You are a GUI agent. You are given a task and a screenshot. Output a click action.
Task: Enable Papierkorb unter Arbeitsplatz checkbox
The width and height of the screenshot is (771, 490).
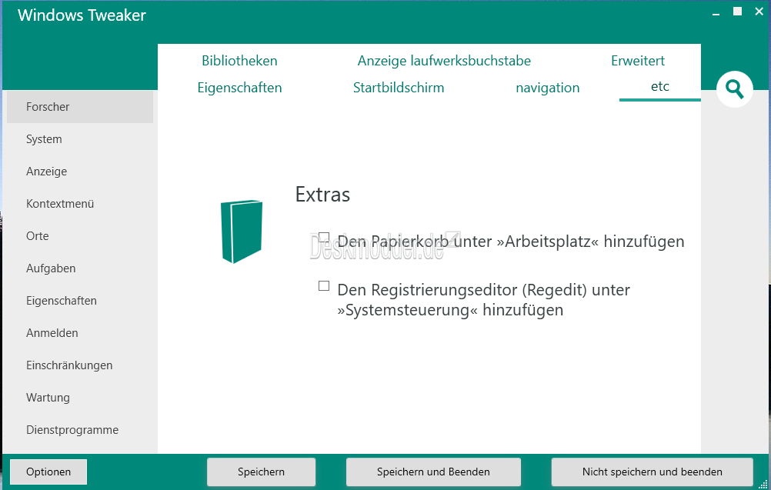tap(323, 238)
